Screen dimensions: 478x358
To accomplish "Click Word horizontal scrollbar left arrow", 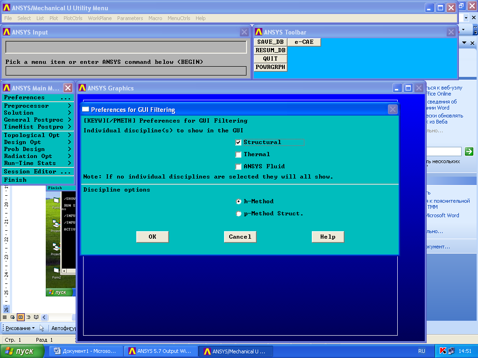I will click(x=44, y=317).
